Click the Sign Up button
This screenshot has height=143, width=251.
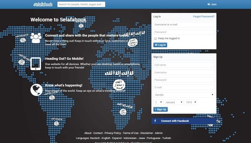161,109
